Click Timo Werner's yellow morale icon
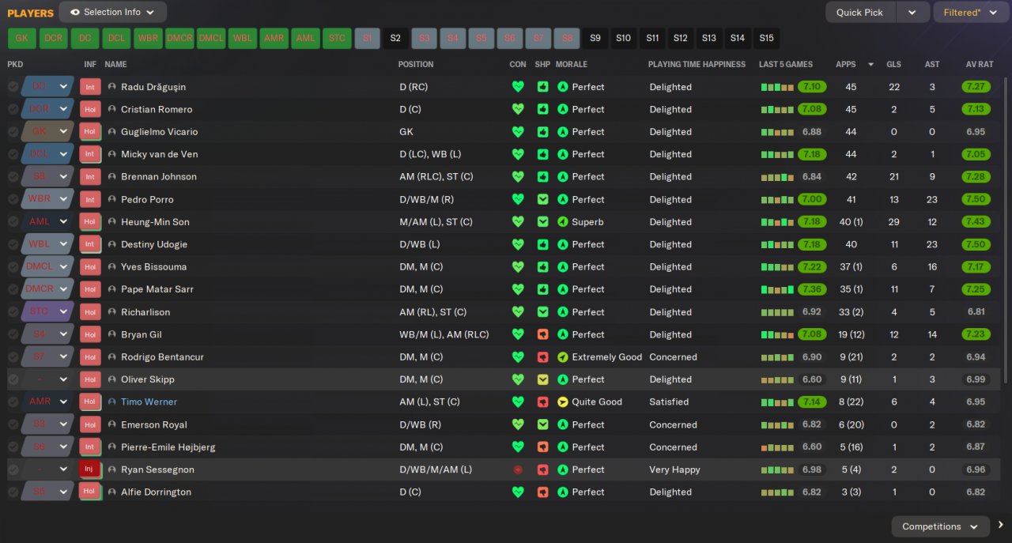 [563, 402]
